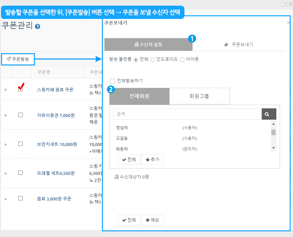The width and height of the screenshot is (293, 237).
Task: Expand the 브런치세트 10,000원 row arrow
Action: pyautogui.click(x=6, y=144)
